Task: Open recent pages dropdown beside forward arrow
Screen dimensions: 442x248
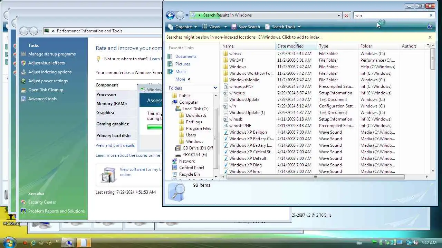Action: tap(187, 15)
